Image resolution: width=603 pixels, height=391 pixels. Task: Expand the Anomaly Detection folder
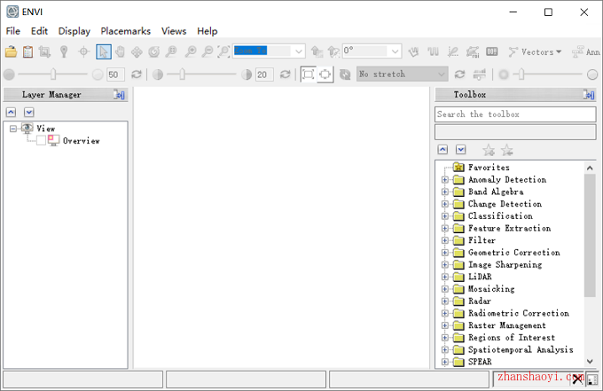coord(445,180)
